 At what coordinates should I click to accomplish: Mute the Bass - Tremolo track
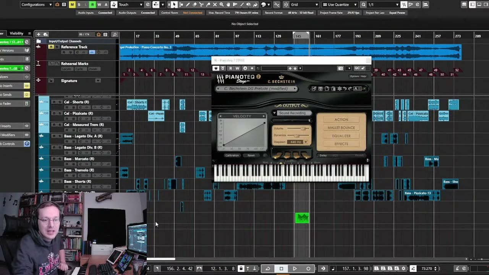pyautogui.click(x=54, y=170)
